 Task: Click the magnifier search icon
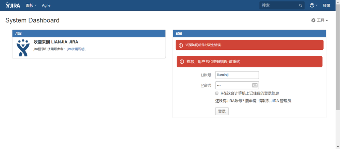point(301,6)
